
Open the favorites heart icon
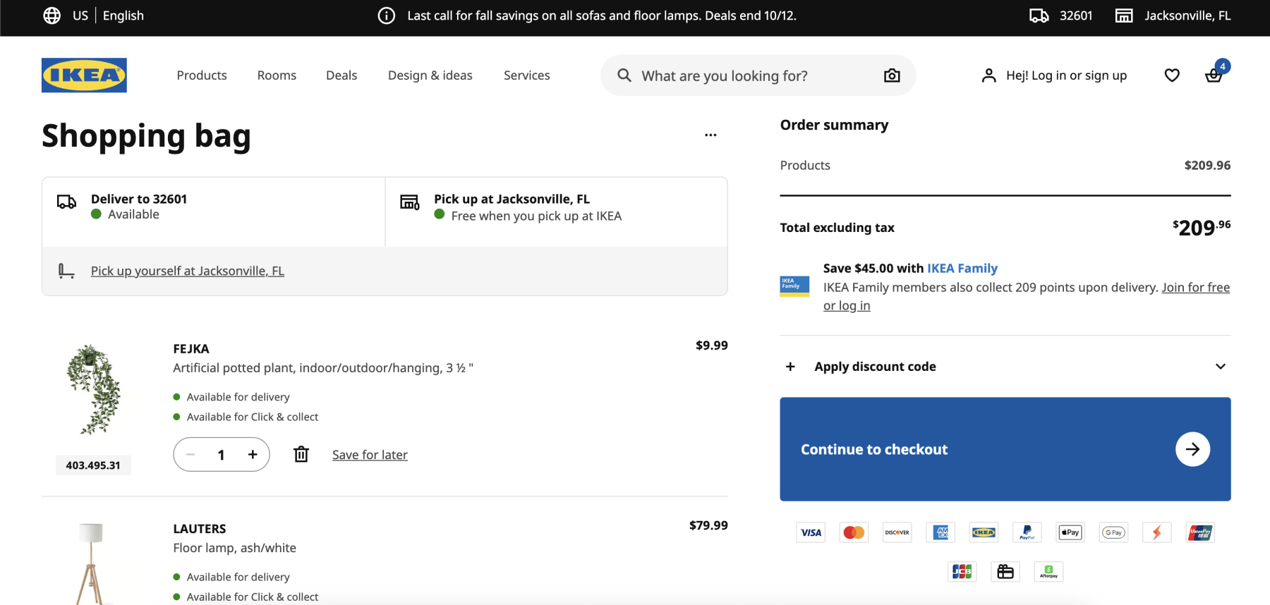[1172, 75]
